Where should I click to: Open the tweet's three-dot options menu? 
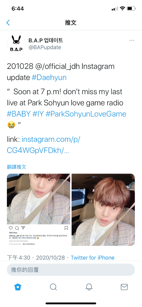[132, 40]
